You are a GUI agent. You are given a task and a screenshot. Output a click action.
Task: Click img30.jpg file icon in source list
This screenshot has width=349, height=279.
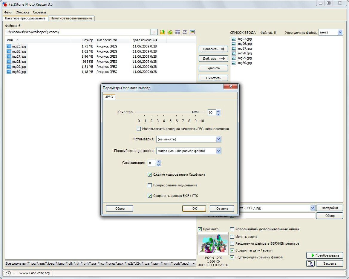coord(9,72)
